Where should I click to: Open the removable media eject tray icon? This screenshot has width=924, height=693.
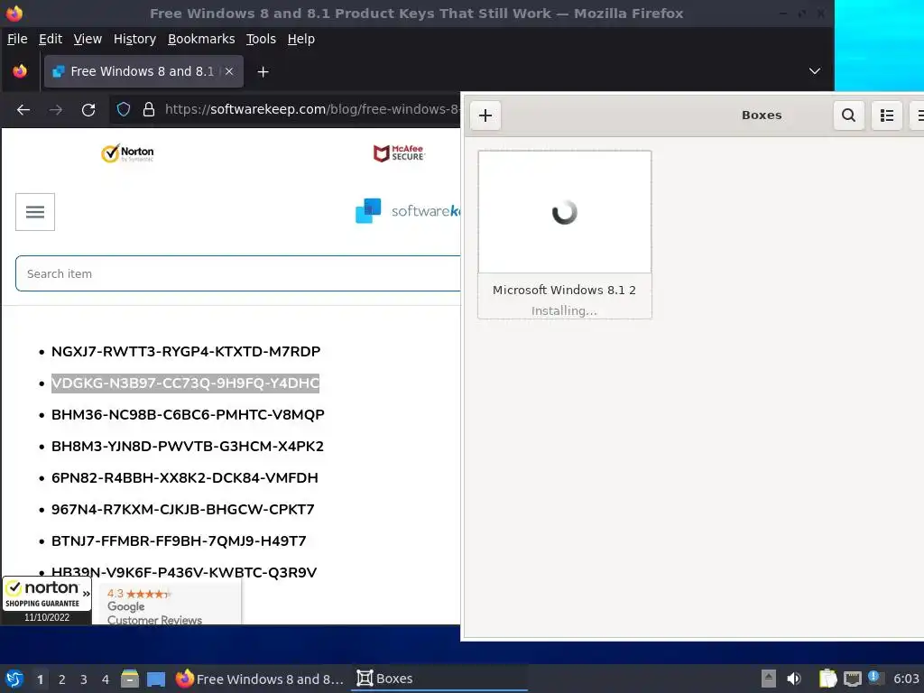[769, 679]
